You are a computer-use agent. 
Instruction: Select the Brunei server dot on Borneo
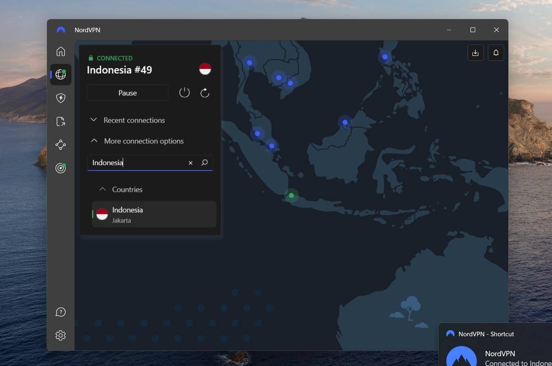[x=345, y=122]
